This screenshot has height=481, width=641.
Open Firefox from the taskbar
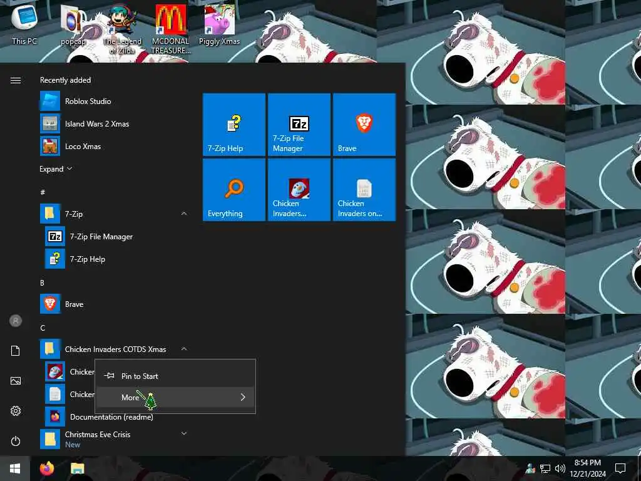pos(47,468)
